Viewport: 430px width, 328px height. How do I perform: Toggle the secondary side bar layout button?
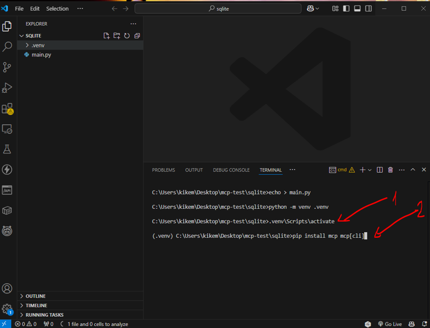[368, 9]
